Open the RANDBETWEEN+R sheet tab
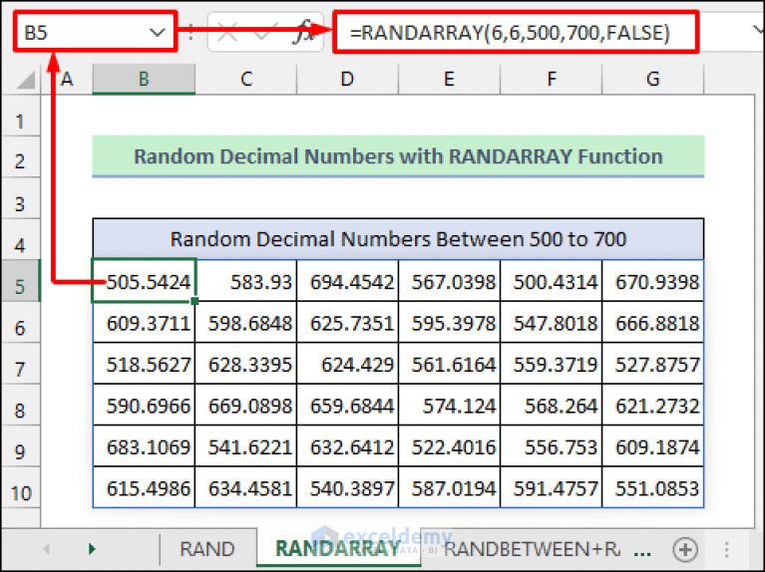Screen dimensions: 765x572 coord(532,549)
